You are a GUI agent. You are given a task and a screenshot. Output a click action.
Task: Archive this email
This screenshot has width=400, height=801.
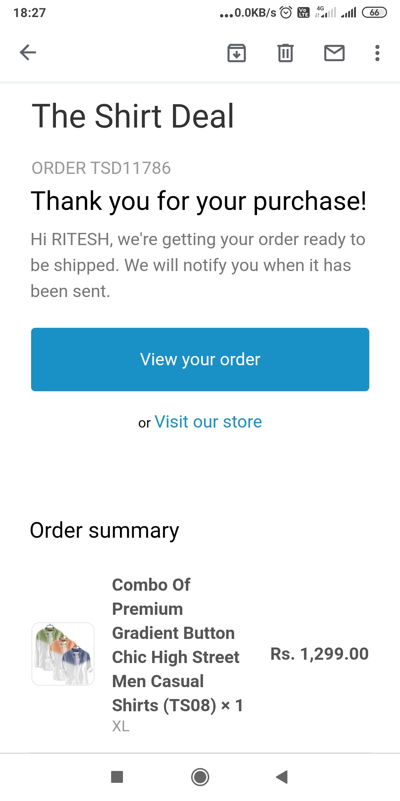tap(237, 53)
